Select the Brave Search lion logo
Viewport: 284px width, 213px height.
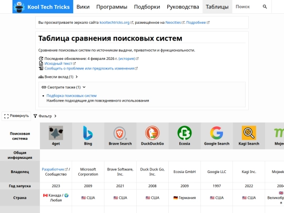point(120,133)
